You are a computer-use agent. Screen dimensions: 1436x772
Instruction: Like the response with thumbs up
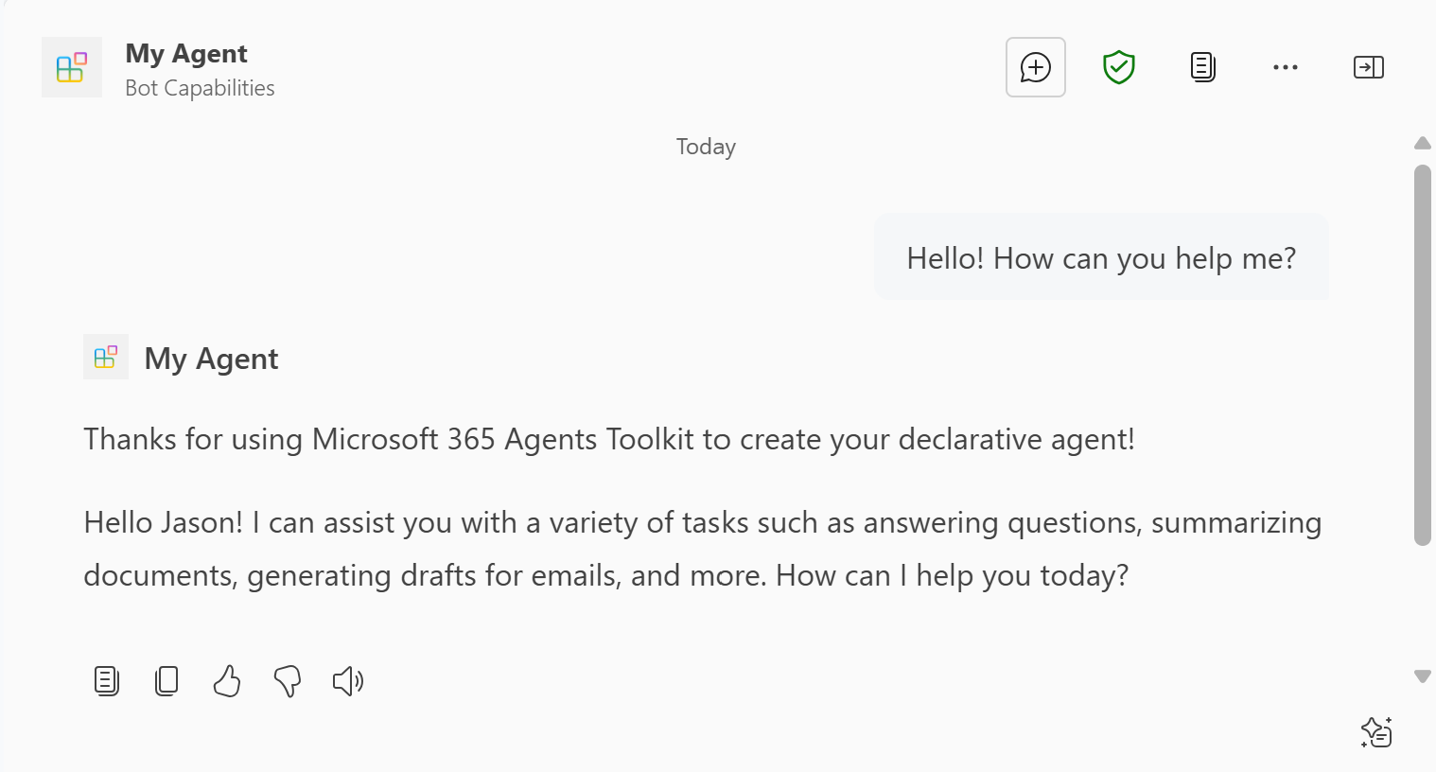[227, 680]
